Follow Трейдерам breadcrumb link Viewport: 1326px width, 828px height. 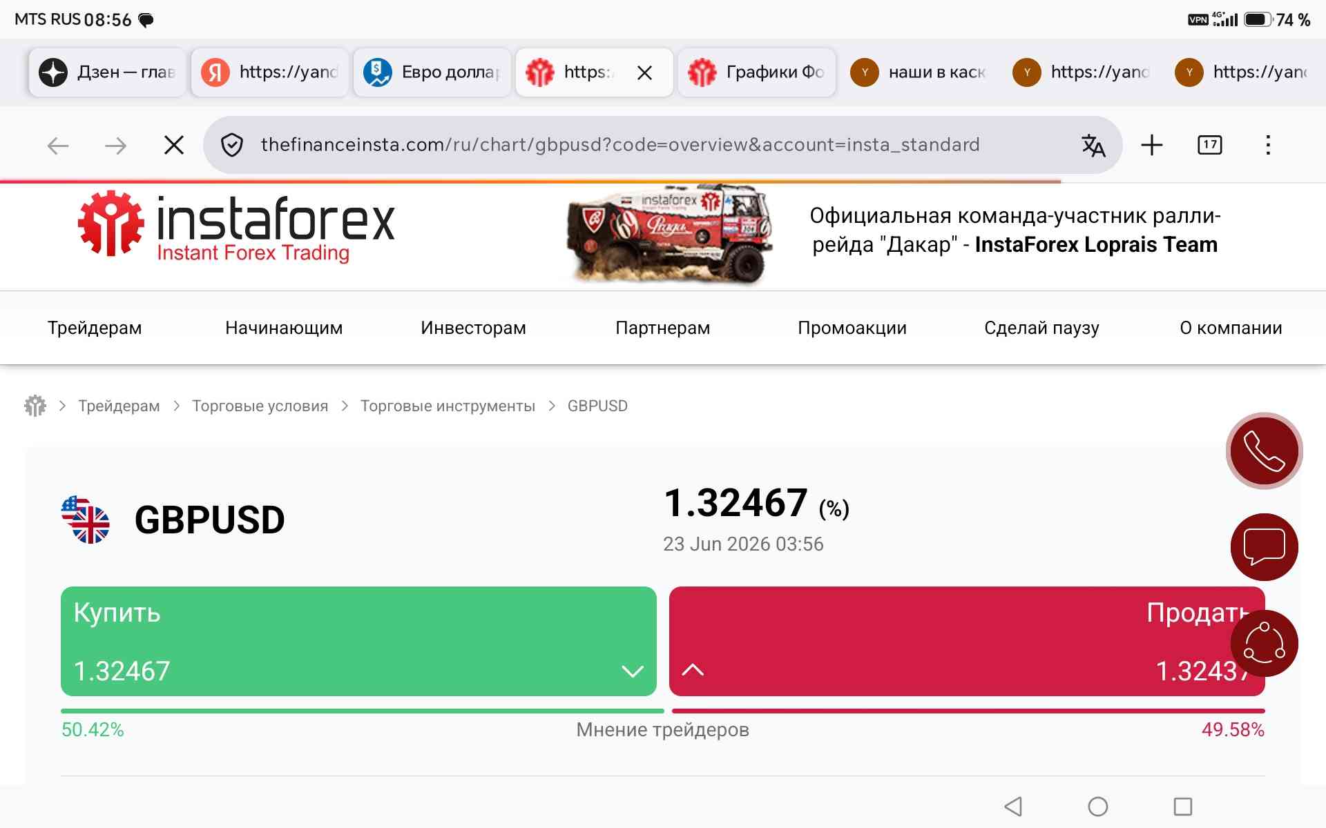pyautogui.click(x=119, y=406)
